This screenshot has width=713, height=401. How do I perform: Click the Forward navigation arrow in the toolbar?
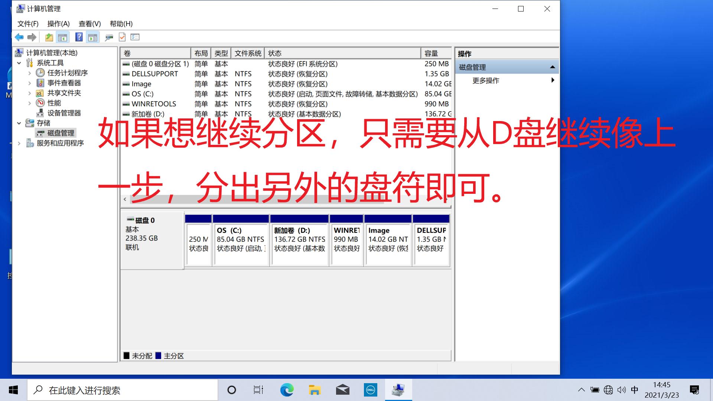coord(32,37)
